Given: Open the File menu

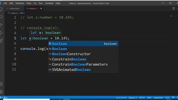Looking at the screenshot, I should (x=5, y=3).
